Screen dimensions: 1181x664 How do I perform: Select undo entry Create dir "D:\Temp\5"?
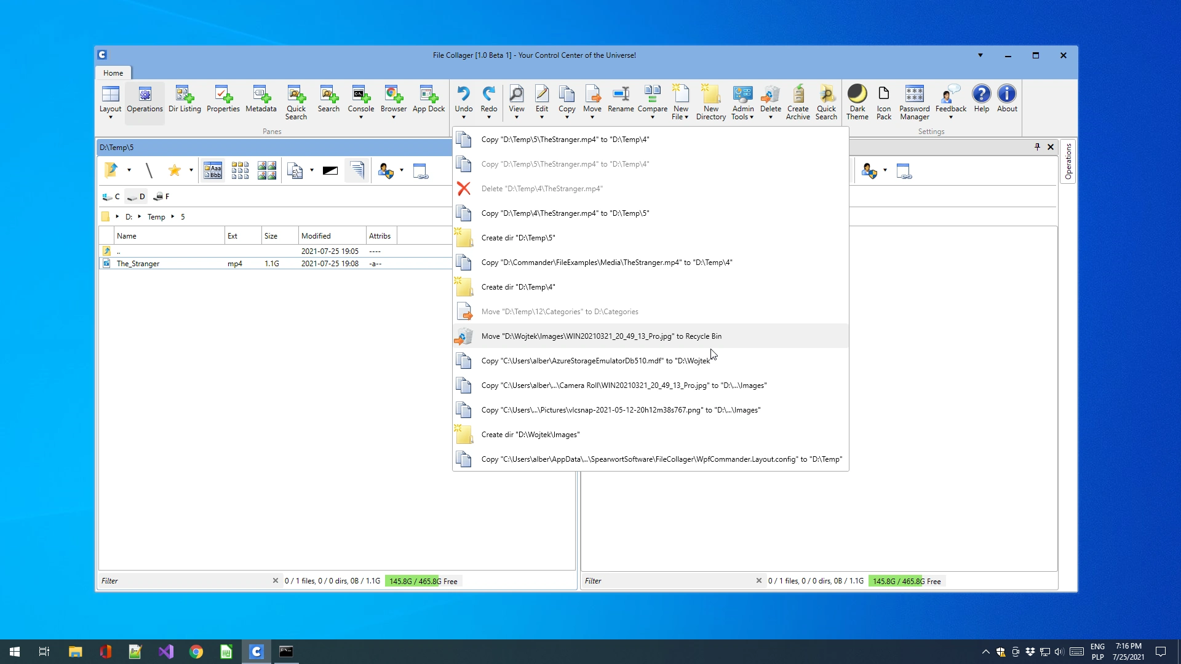[650, 237]
